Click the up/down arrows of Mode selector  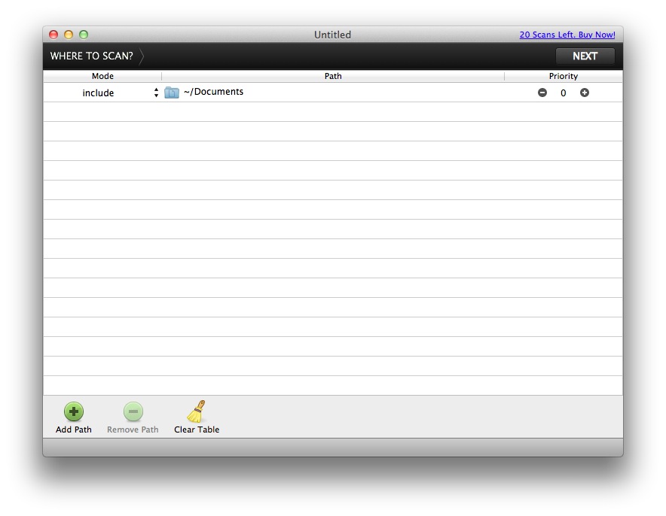[x=156, y=93]
